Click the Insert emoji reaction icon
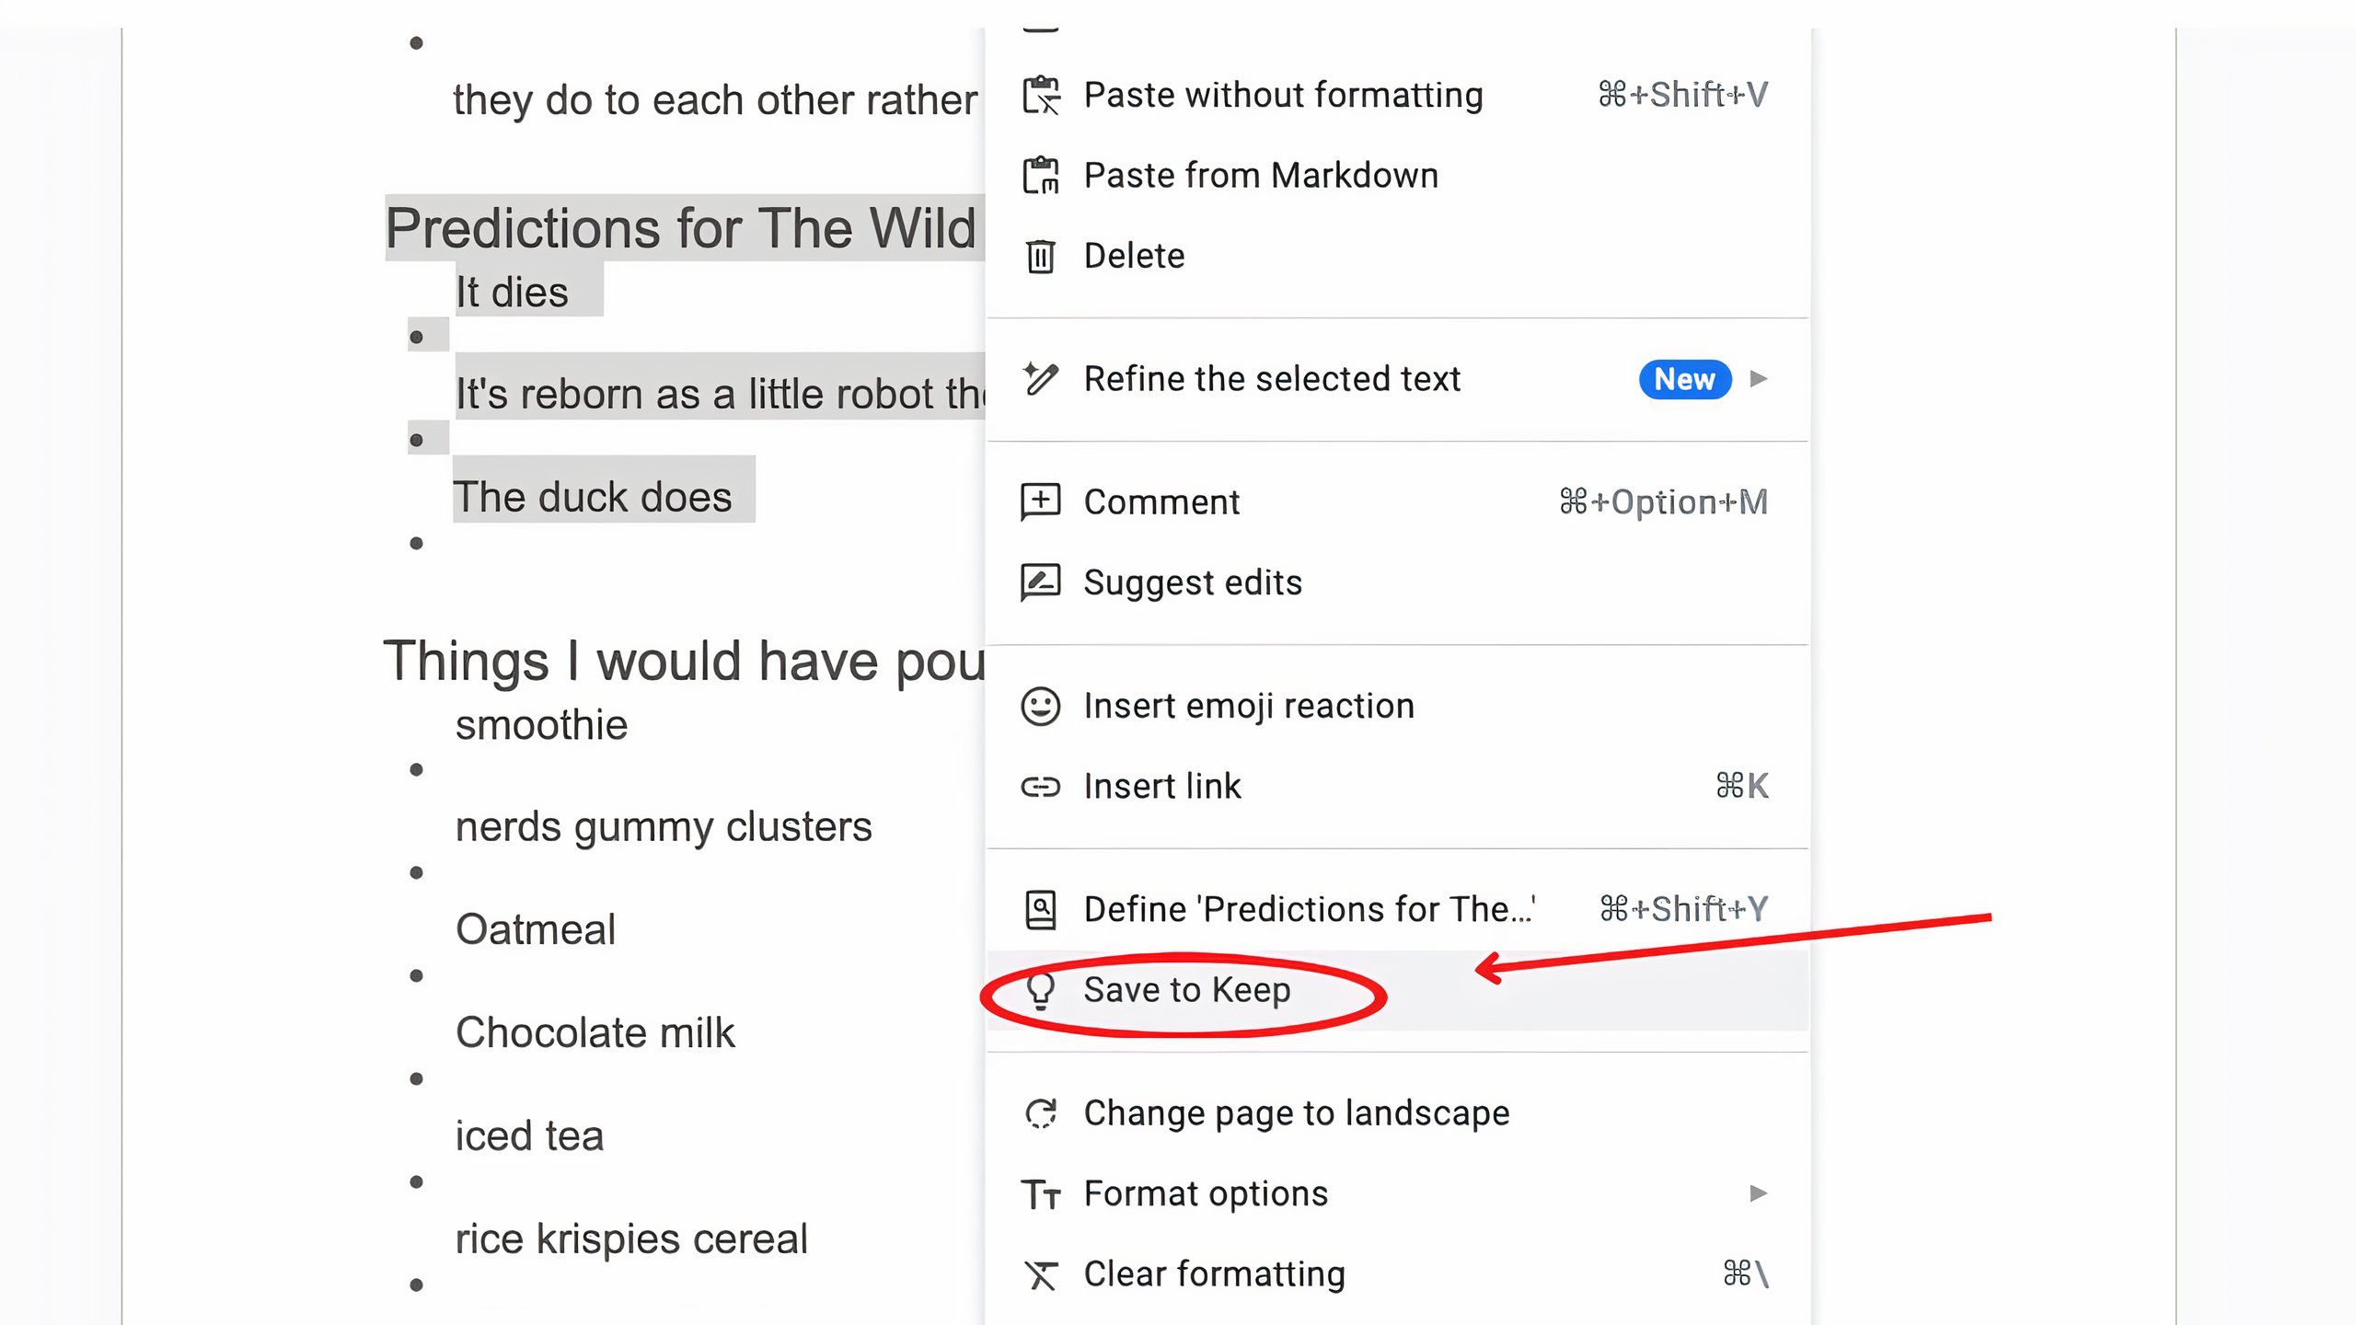2356x1325 pixels. click(x=1041, y=704)
